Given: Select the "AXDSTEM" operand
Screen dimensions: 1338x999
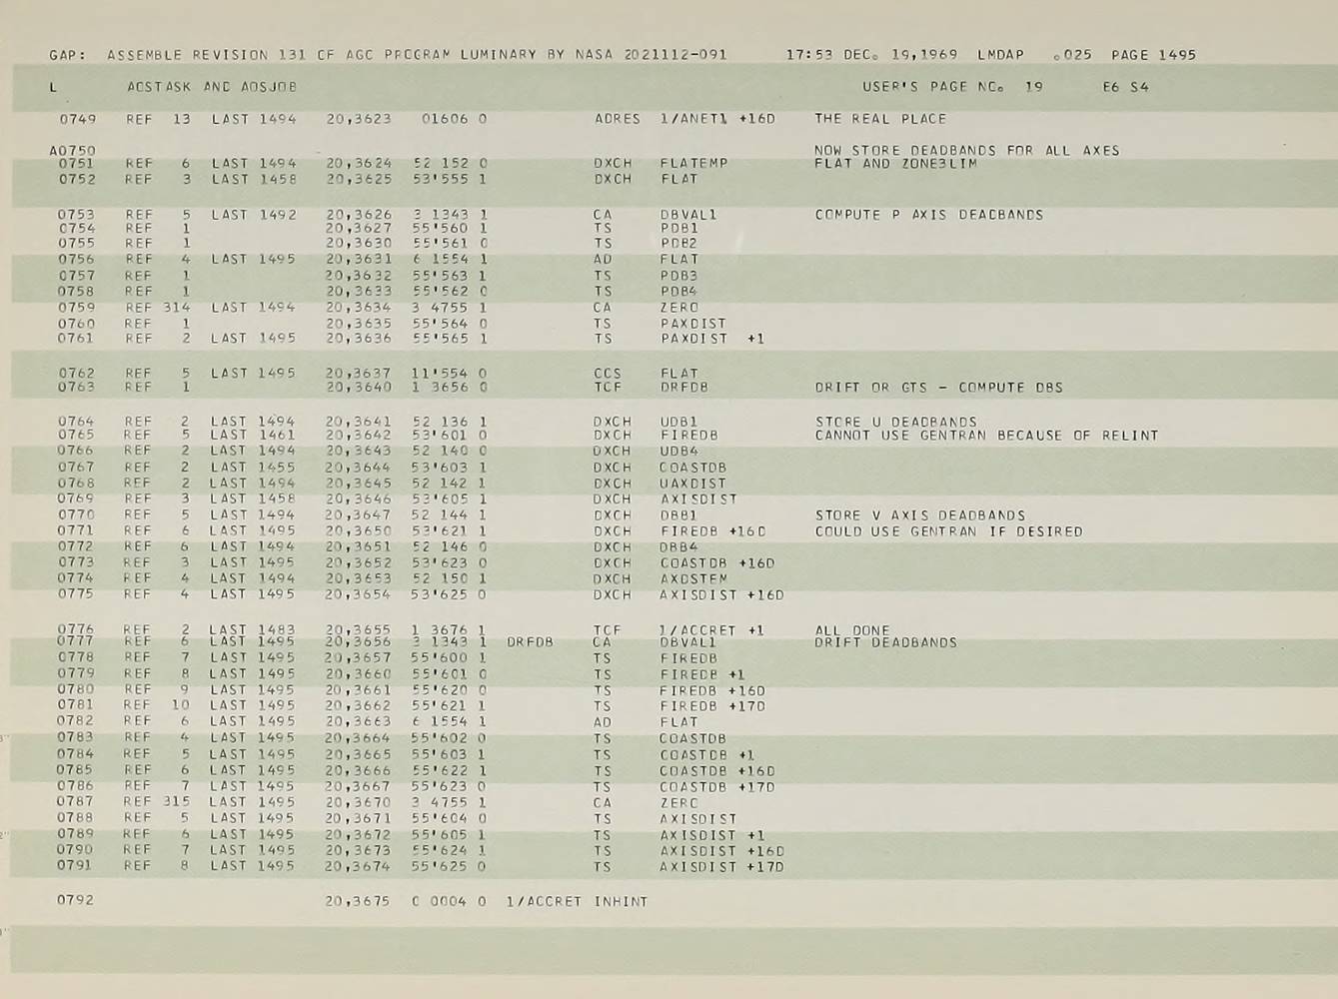Looking at the screenshot, I should (x=693, y=579).
